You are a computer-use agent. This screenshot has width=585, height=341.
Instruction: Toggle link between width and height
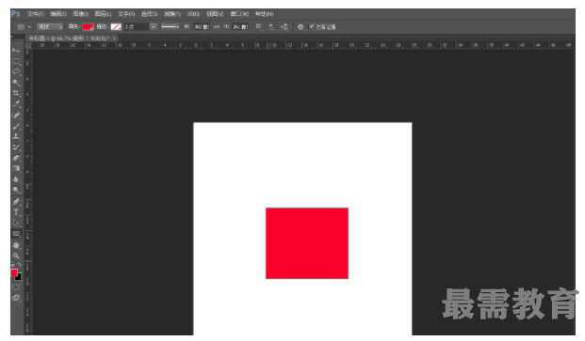(x=217, y=27)
